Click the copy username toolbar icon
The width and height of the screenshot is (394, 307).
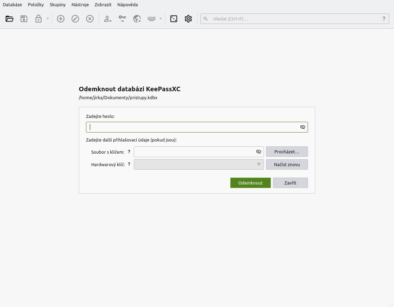108,19
